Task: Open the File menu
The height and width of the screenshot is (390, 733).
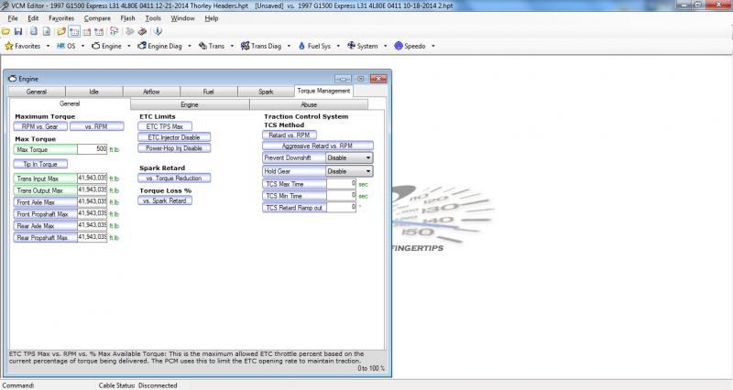Action: pyautogui.click(x=13, y=18)
